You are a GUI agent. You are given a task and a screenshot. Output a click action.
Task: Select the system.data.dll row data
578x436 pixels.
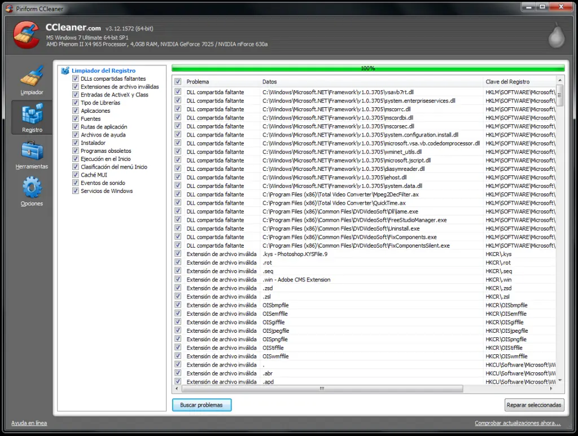click(x=342, y=186)
